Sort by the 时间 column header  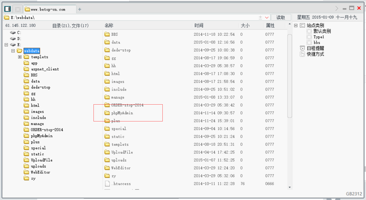click(x=199, y=25)
